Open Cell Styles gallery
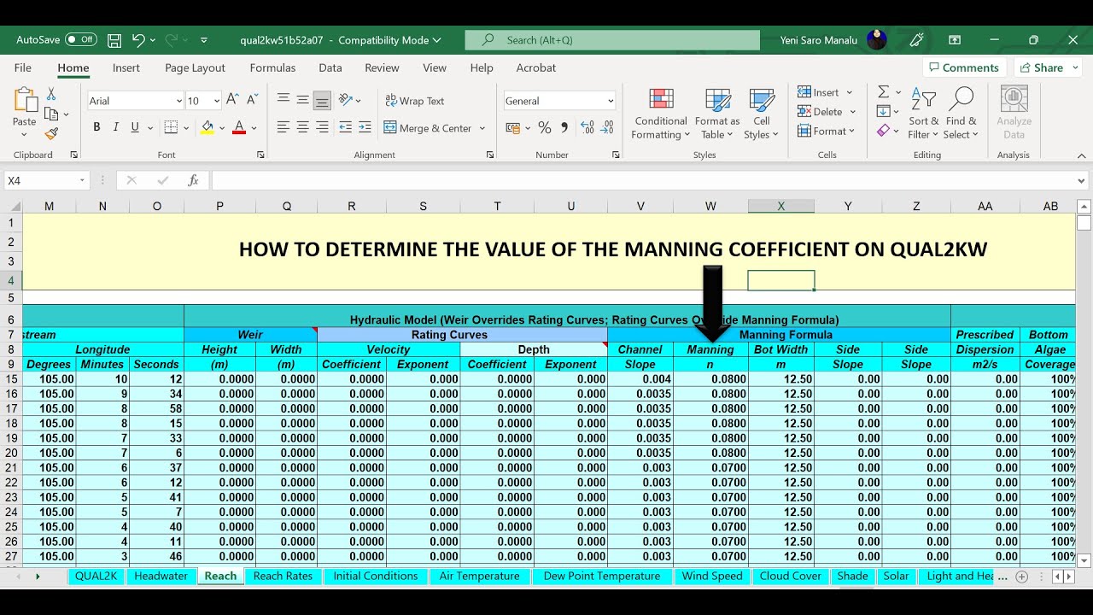 tap(761, 113)
